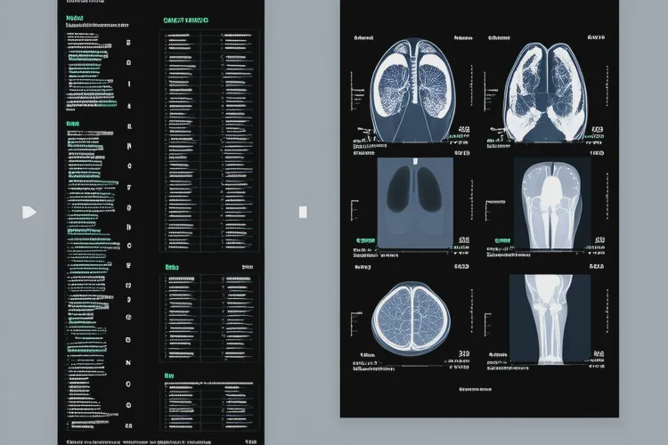Expand the second table's green section header
Image resolution: width=668 pixels, height=445 pixels.
tap(172, 266)
